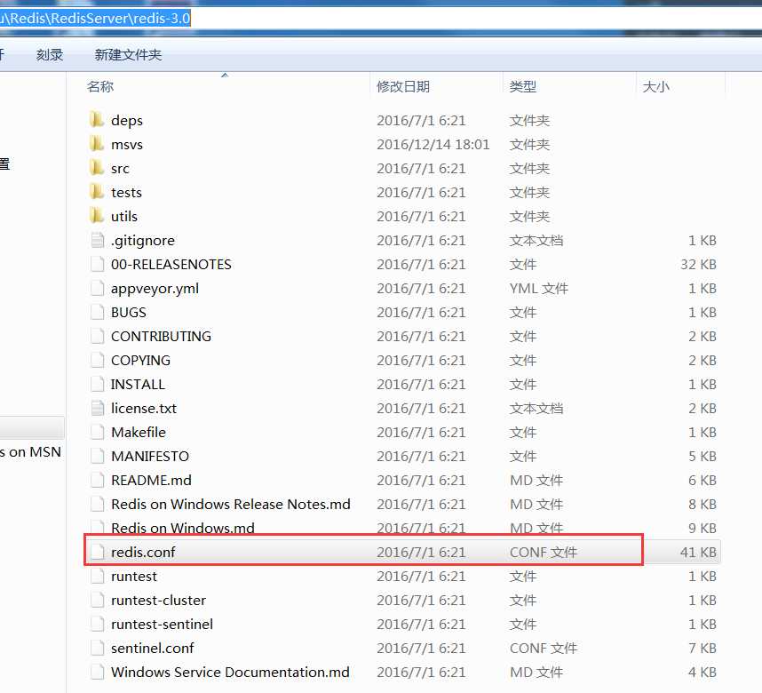Select the runtest file name
Screen dimensions: 762x693
(133, 577)
